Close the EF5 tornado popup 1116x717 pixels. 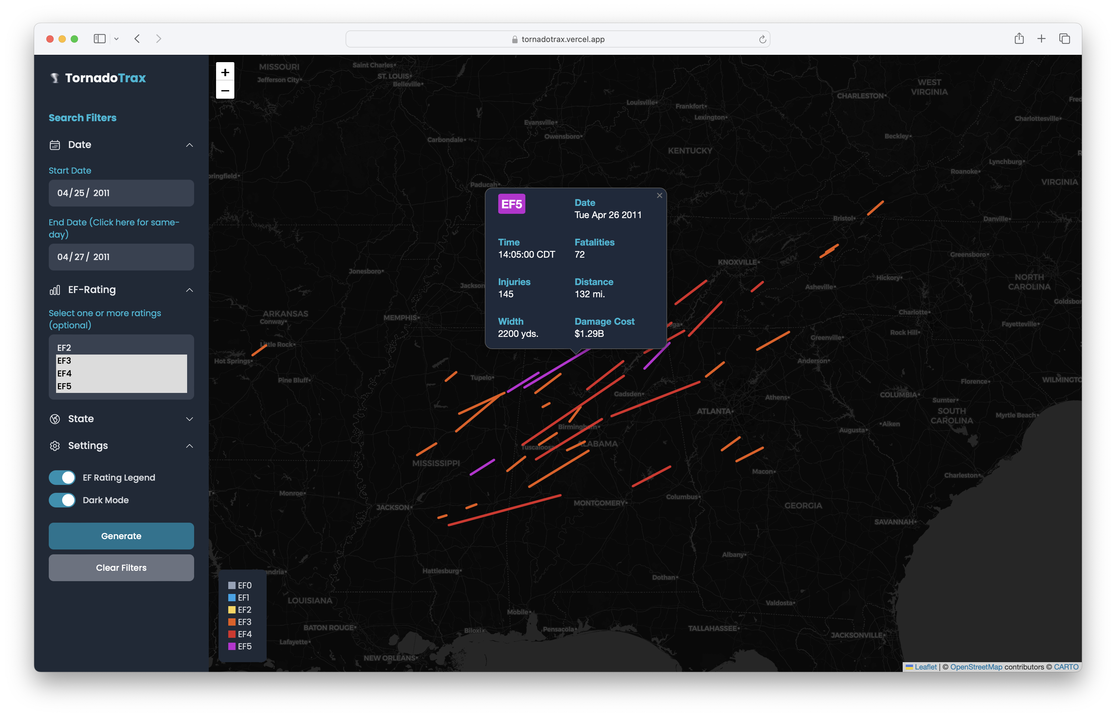pyautogui.click(x=659, y=196)
